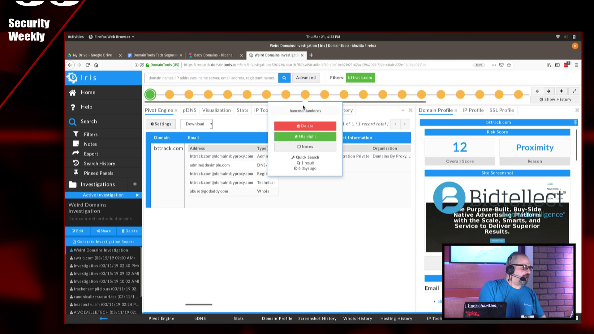
Task: Open the Library icon in Firefox toolbar
Action: (549, 65)
